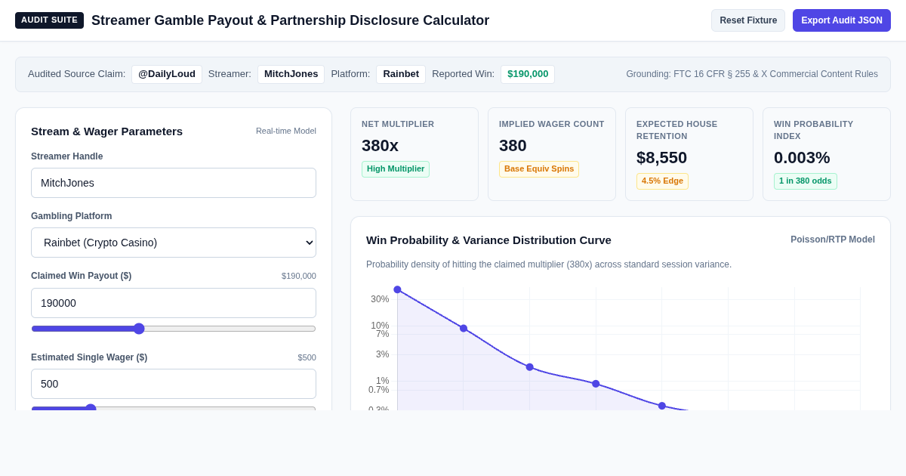
Task: Edit the Streamer Handle field
Action: point(174,183)
